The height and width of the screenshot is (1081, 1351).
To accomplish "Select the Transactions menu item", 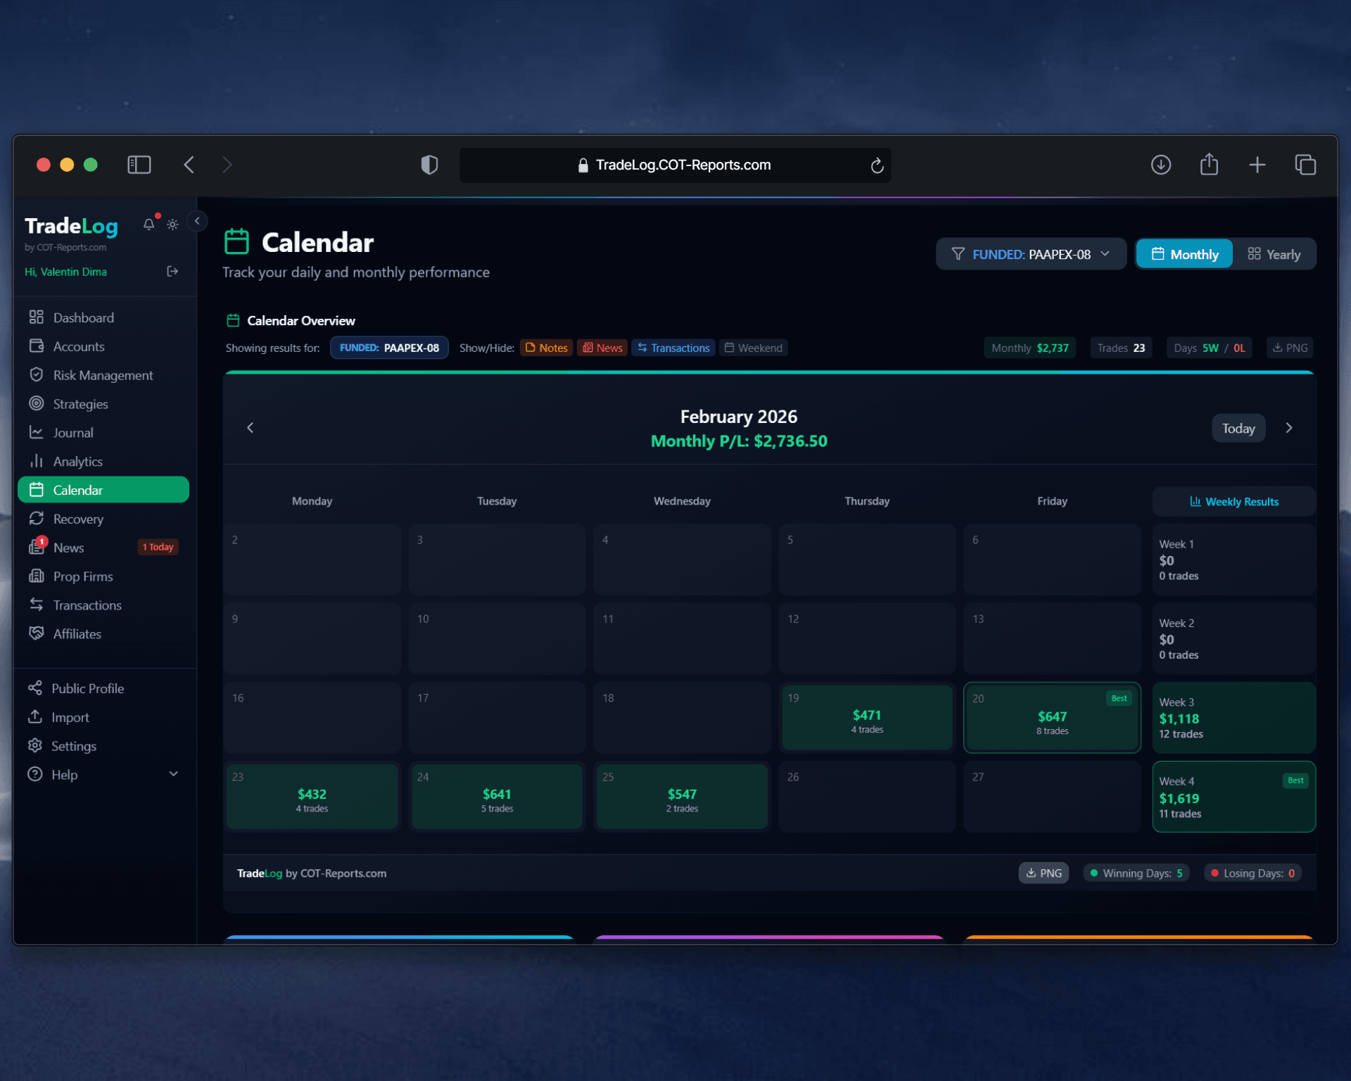I will [87, 605].
